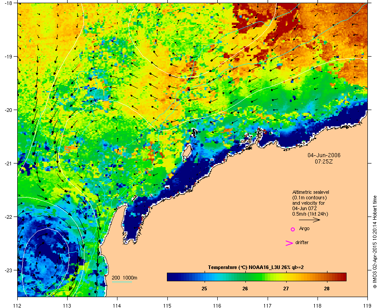Click the colorbar value label 26
The width and height of the screenshot is (381, 308).
[245, 289]
